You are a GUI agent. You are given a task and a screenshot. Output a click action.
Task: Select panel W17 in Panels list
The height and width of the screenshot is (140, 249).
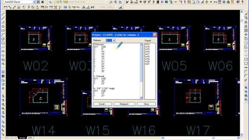147,54
